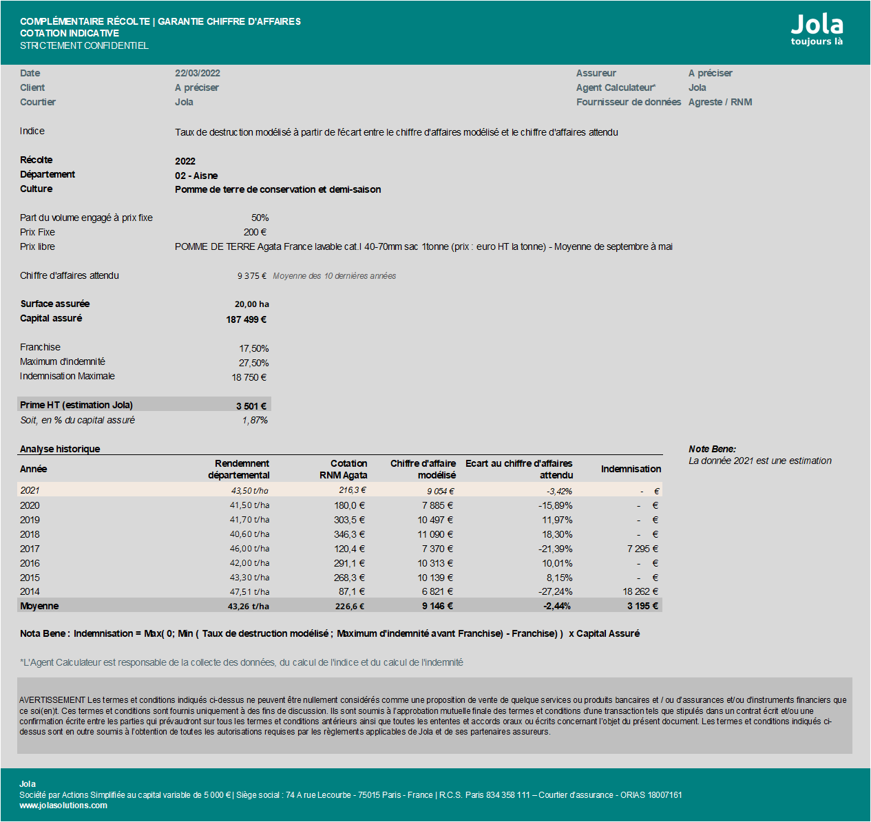Select the COTATION INDICATIVE header line
Screen dimensions: 871x822
pyautogui.click(x=70, y=33)
